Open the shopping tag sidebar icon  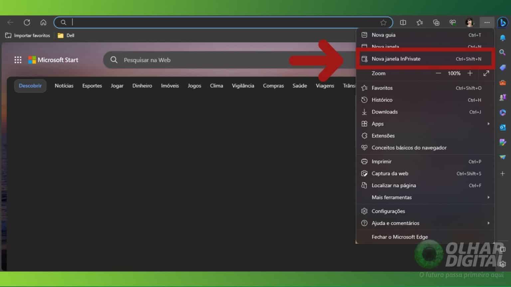coord(503,67)
